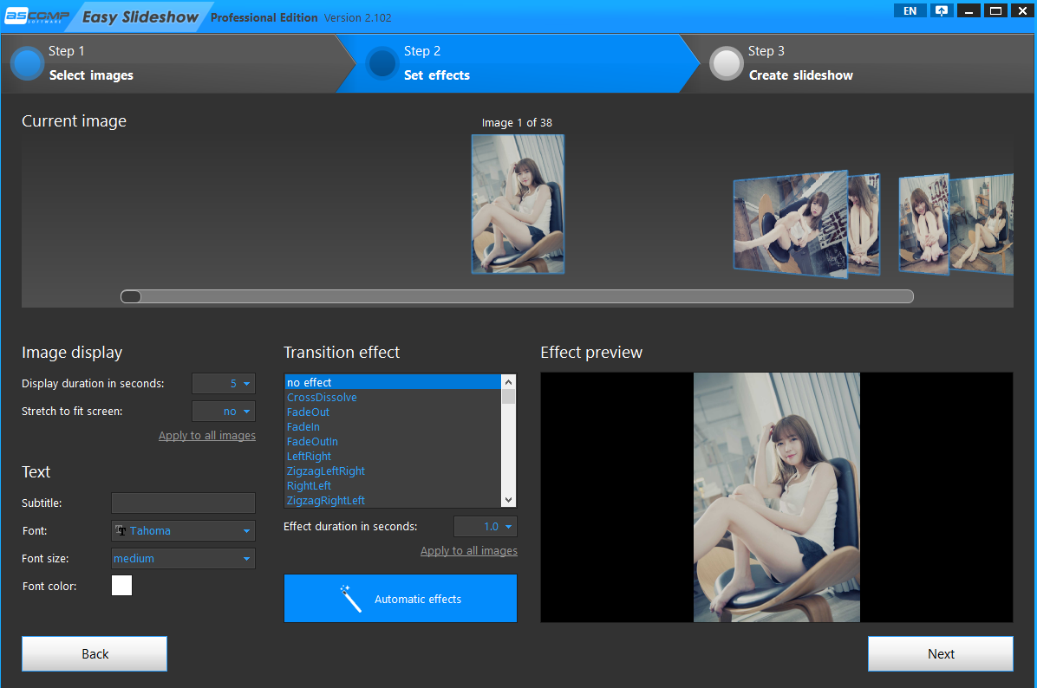The image size is (1037, 688).
Task: Expand the Font size medium dropdown
Action: click(x=183, y=559)
